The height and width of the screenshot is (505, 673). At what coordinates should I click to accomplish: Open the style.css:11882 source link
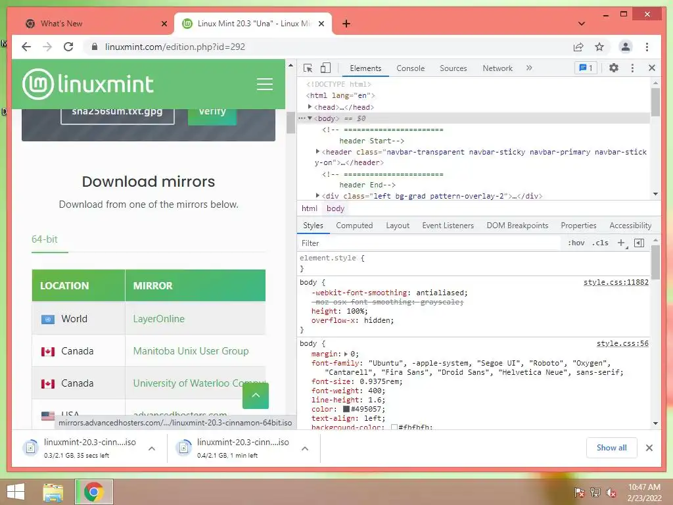[x=616, y=282]
